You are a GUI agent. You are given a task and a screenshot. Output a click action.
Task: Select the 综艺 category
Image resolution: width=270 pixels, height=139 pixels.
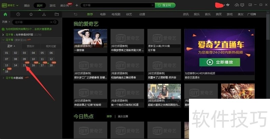click(x=129, y=14)
